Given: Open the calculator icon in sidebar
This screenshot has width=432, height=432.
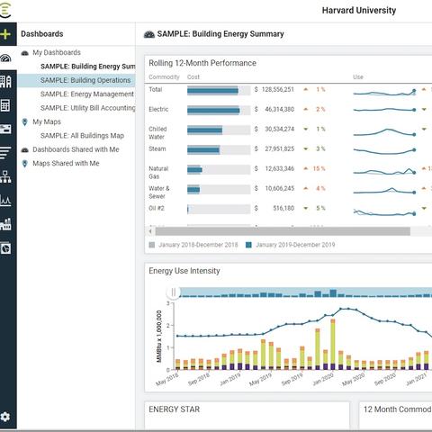Looking at the screenshot, I should [5, 105].
